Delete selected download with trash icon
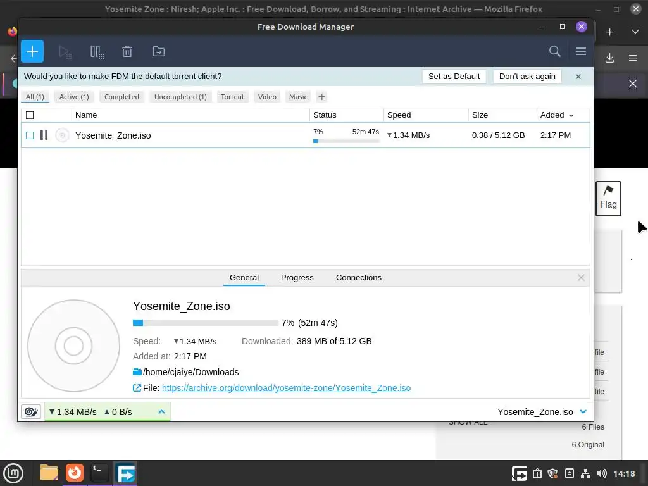This screenshot has height=486, width=648. tap(127, 52)
